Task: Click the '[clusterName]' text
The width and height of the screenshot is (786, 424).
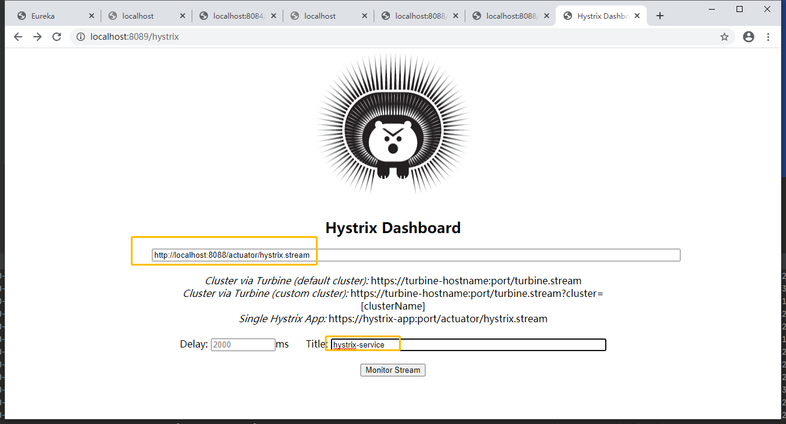Action: click(x=393, y=306)
